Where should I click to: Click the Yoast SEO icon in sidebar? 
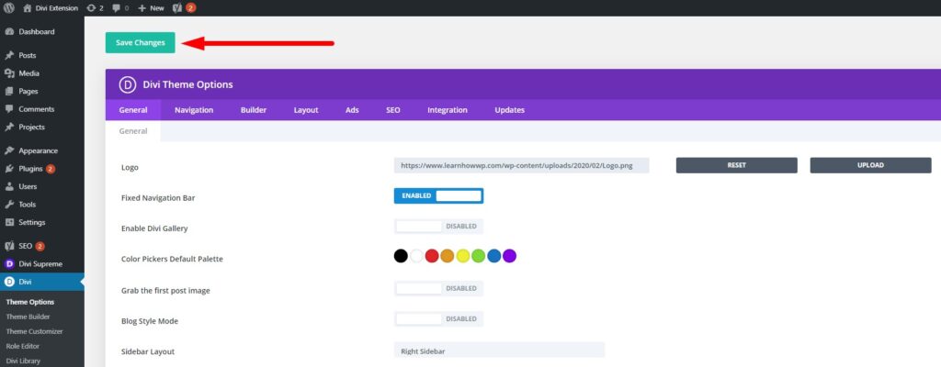9,246
